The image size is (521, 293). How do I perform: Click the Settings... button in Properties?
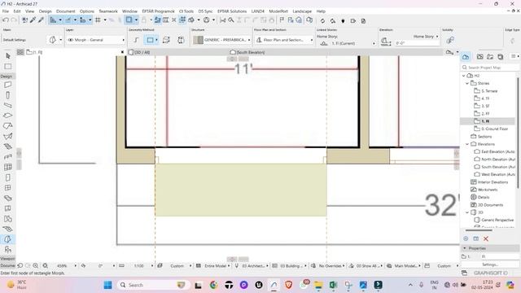[490, 265]
